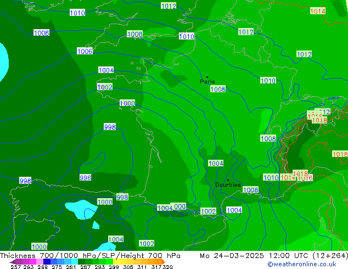Click the 1002 label on Brittany coast
The height and width of the screenshot is (269, 348).
[104, 87]
